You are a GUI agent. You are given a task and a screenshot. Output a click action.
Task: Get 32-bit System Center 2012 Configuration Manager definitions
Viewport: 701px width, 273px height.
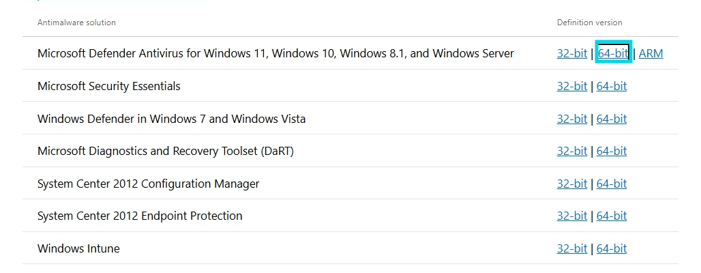click(x=572, y=184)
